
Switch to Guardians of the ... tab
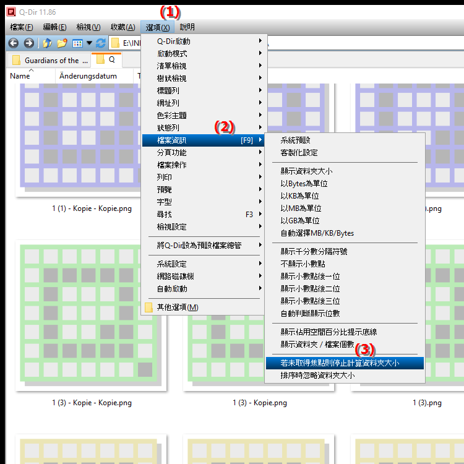click(x=49, y=61)
